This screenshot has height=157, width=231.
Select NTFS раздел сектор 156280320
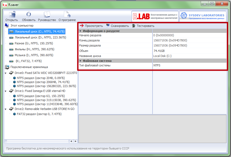tap(46, 86)
